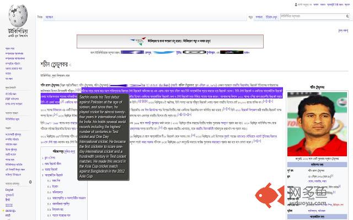
Task: Switch to the নিবন্ধ (article) tab
Action: 40,17
